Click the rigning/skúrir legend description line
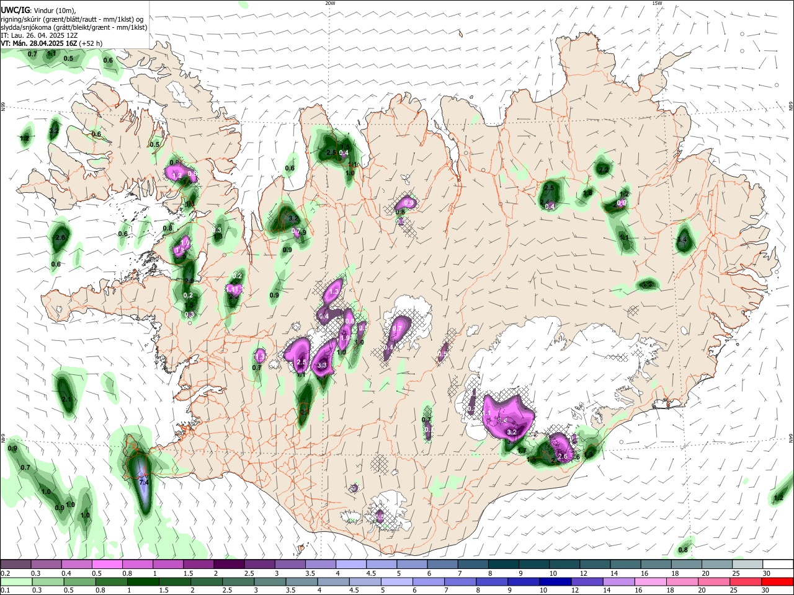 coord(72,19)
